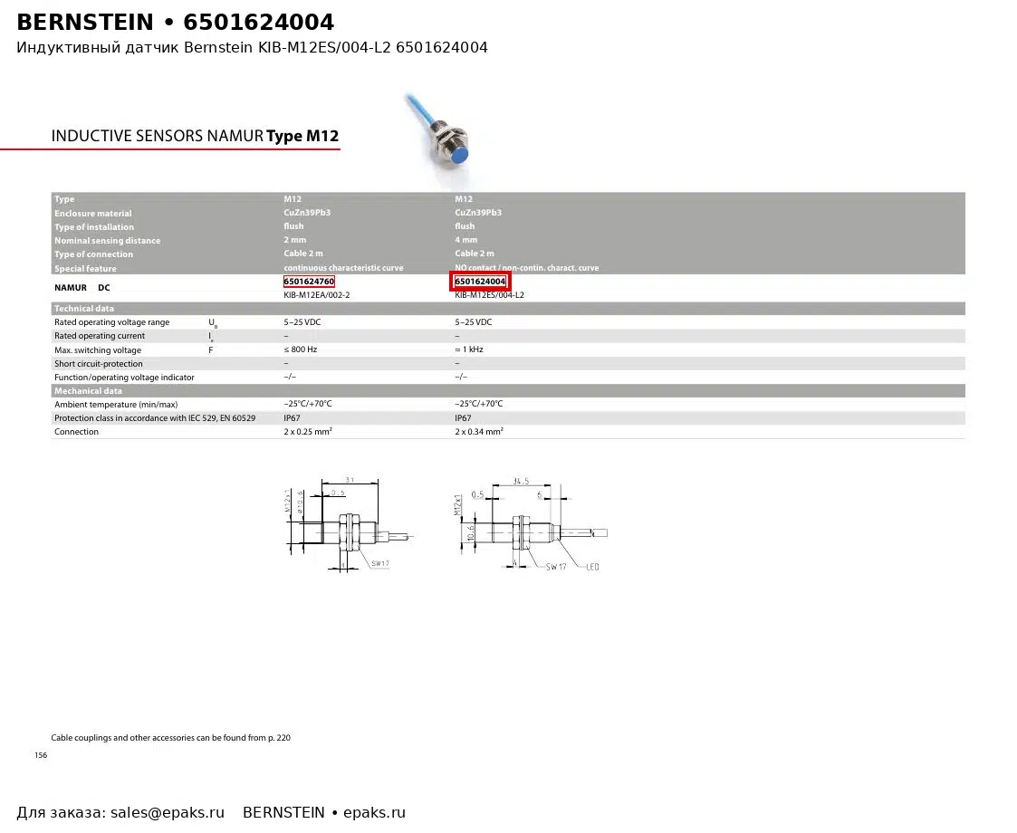The image size is (1017, 833).
Task: Click the Function/operating voltage indicator label
Action: (124, 378)
